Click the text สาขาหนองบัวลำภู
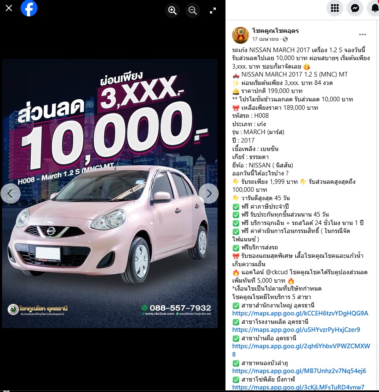379x392 pixels. point(265,363)
